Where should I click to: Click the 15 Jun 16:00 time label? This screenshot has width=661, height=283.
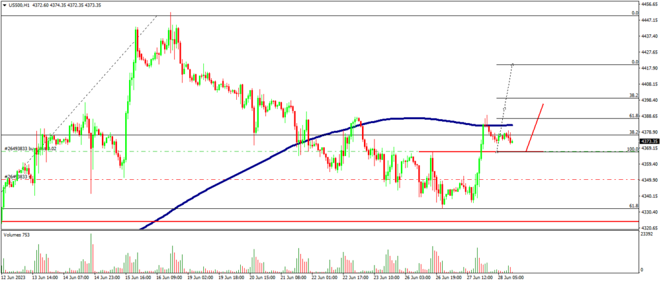[139, 278]
